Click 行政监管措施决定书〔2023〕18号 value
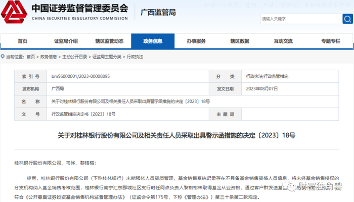This screenshot has width=354, height=202. pos(83,114)
